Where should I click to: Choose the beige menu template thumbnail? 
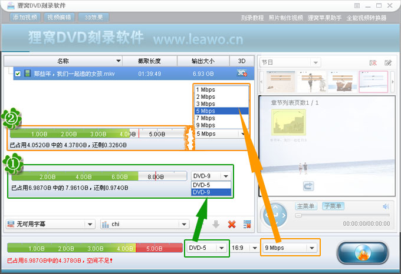[x=281, y=82]
